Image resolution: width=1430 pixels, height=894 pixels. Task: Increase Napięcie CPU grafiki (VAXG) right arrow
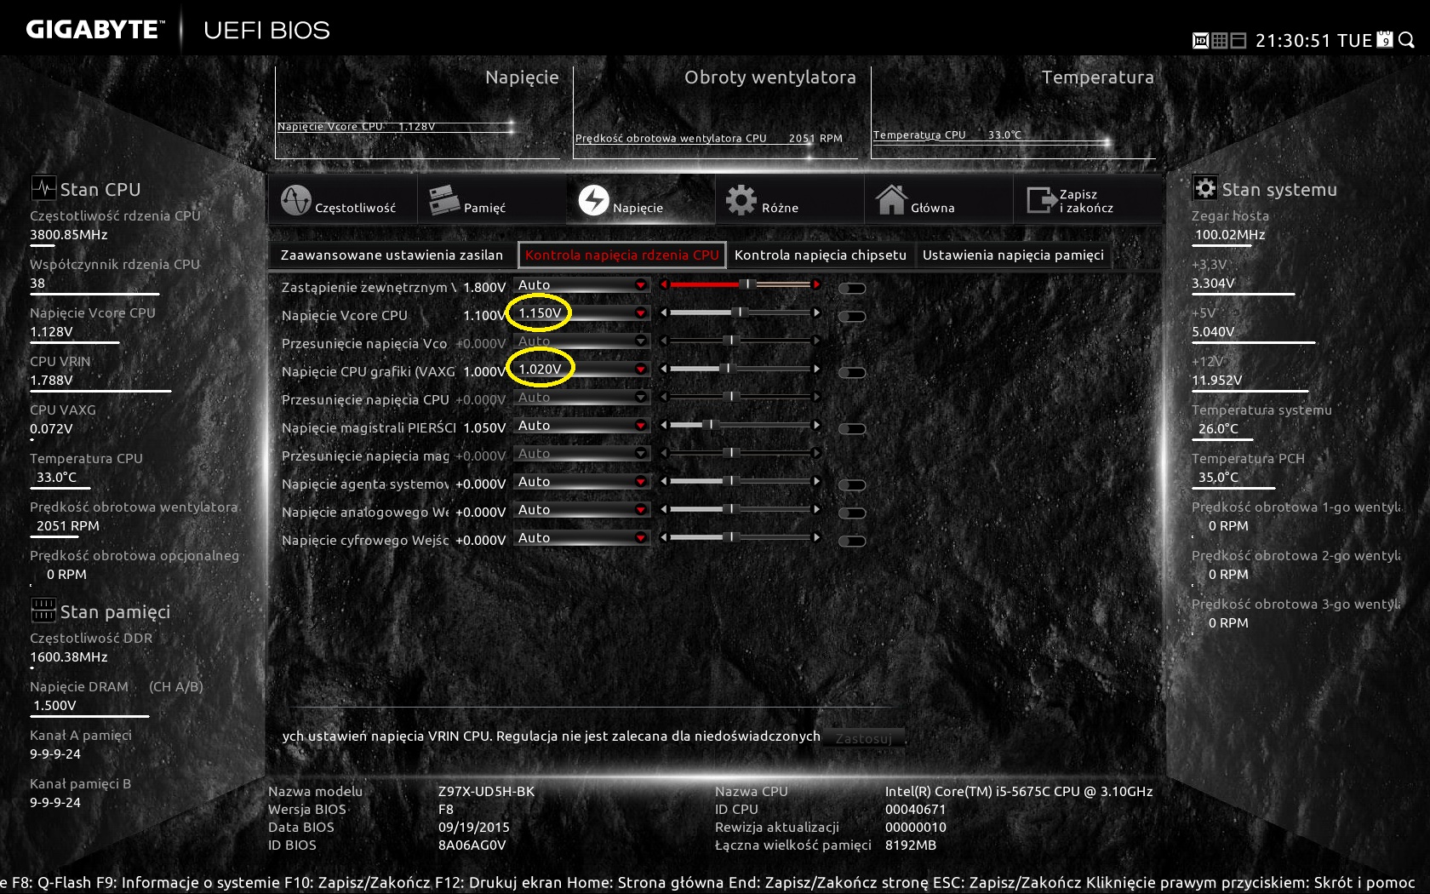(x=816, y=369)
